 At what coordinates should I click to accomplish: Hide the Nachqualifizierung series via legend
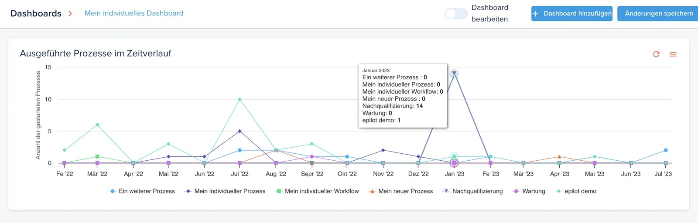coord(472,191)
